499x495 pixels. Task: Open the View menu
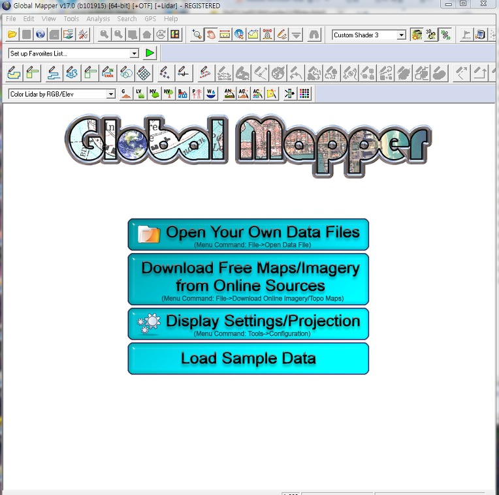(49, 19)
